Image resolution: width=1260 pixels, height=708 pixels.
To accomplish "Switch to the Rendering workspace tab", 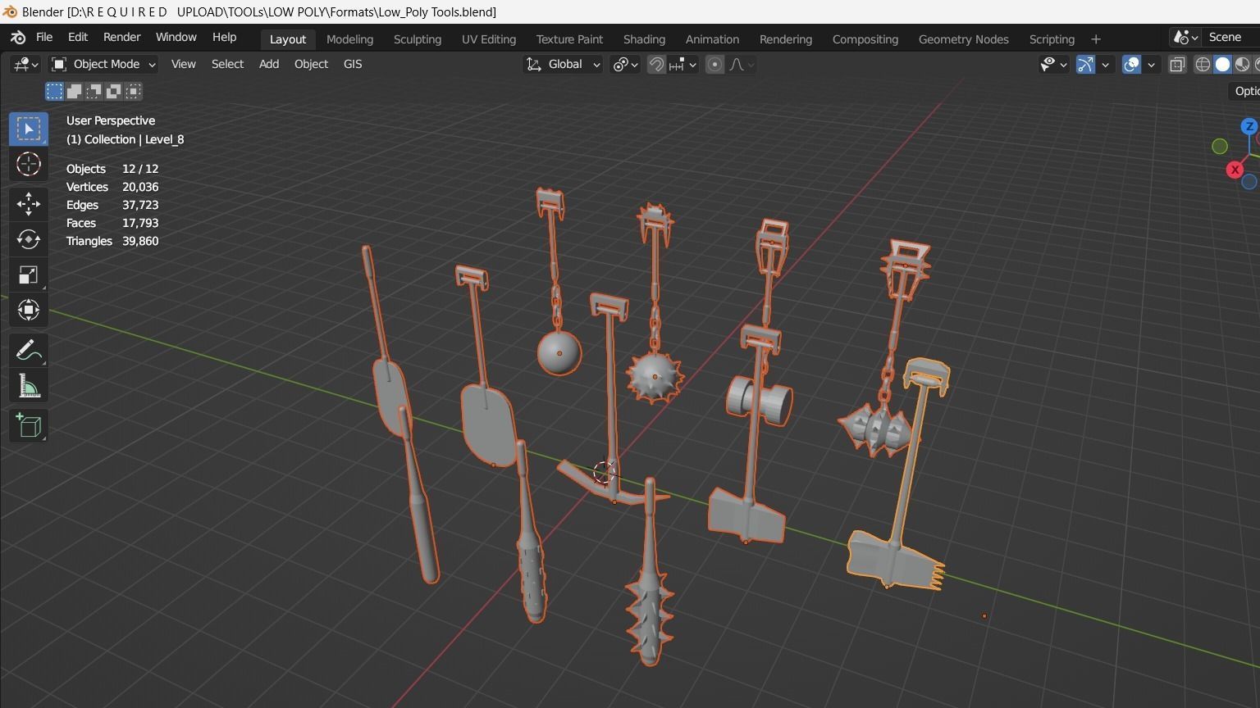I will [x=785, y=39].
